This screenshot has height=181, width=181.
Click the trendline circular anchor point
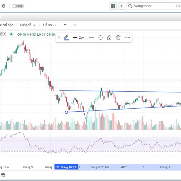tap(66, 112)
